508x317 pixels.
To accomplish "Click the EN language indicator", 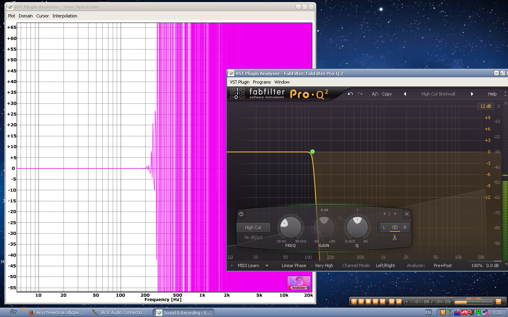I will 428,312.
